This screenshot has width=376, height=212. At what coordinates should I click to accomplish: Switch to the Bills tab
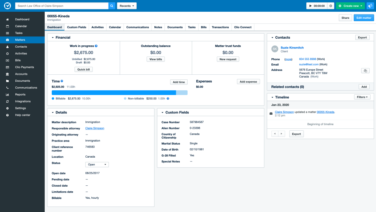coord(204,27)
